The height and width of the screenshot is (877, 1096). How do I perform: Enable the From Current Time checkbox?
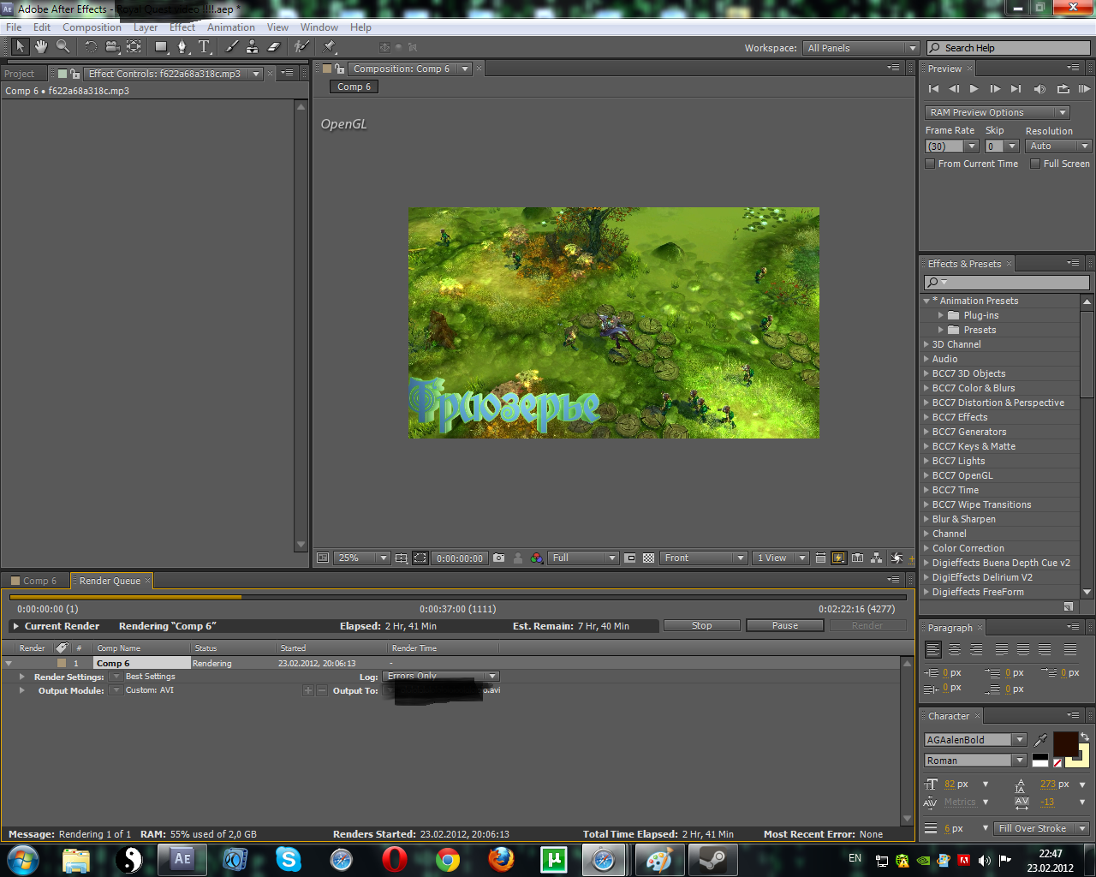click(930, 164)
